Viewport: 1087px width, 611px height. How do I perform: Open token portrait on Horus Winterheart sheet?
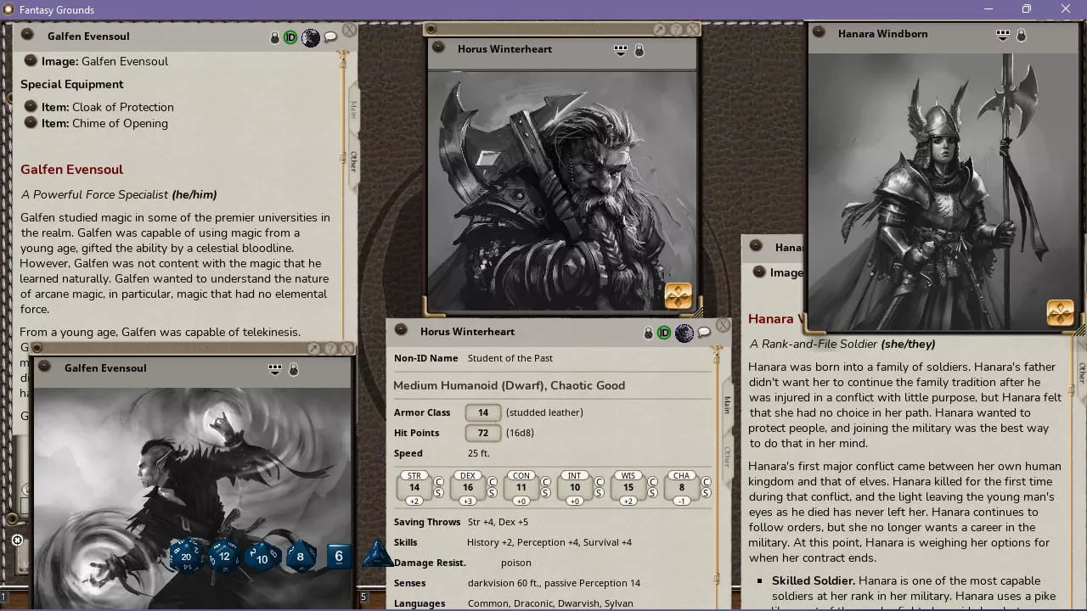[x=684, y=333]
